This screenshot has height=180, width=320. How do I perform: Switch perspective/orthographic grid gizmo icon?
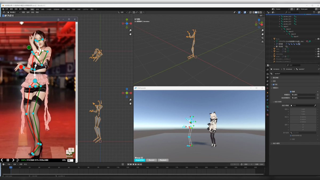[x=262, y=42]
